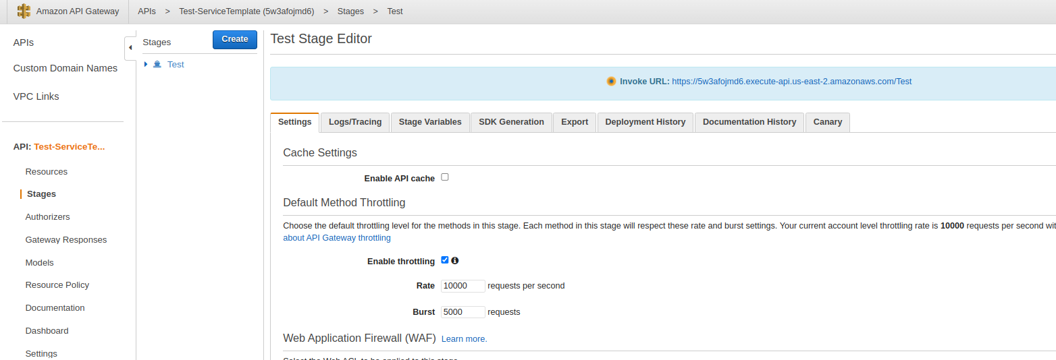Click the info icon beside Enable throttling

455,261
